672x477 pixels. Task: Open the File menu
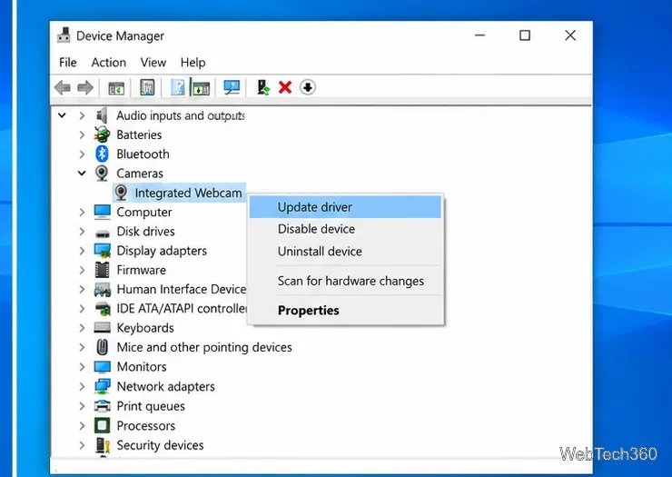[x=68, y=63]
